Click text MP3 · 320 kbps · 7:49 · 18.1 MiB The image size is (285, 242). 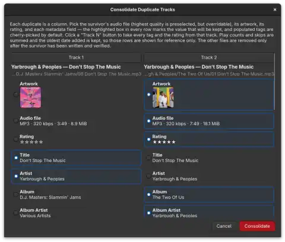pyautogui.click(x=186, y=123)
